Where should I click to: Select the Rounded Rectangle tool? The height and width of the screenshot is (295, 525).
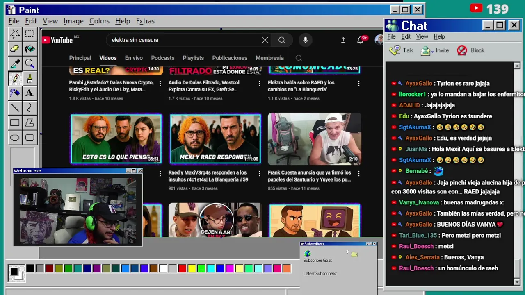pyautogui.click(x=30, y=137)
